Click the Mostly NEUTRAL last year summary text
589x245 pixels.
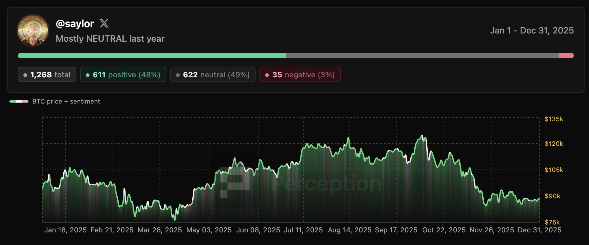[110, 39]
